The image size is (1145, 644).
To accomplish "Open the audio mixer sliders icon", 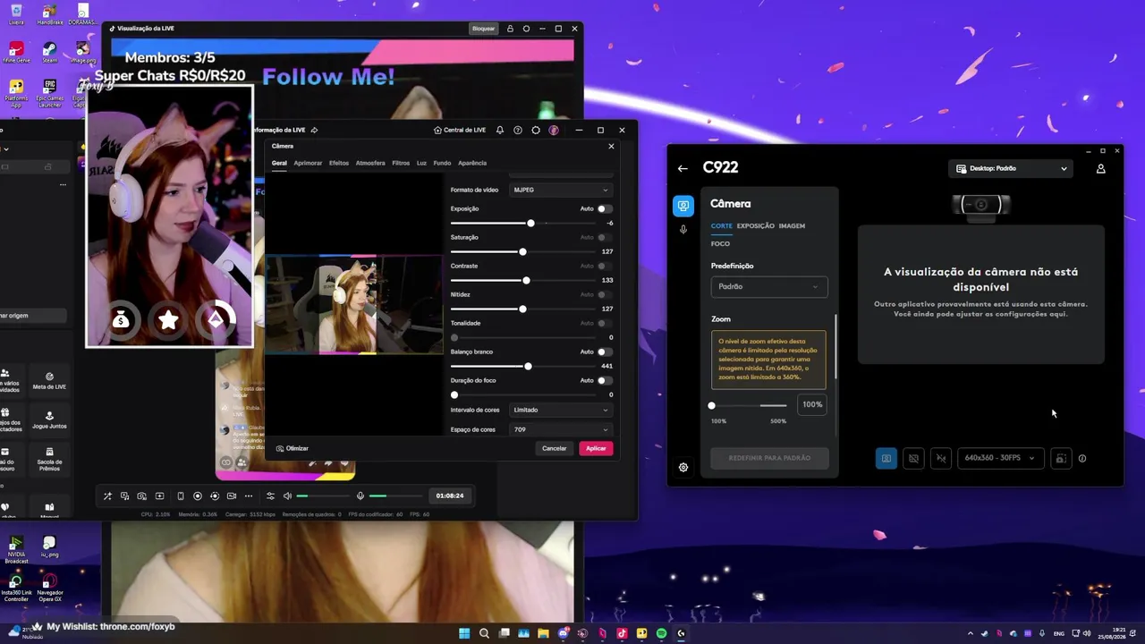I will [x=270, y=496].
